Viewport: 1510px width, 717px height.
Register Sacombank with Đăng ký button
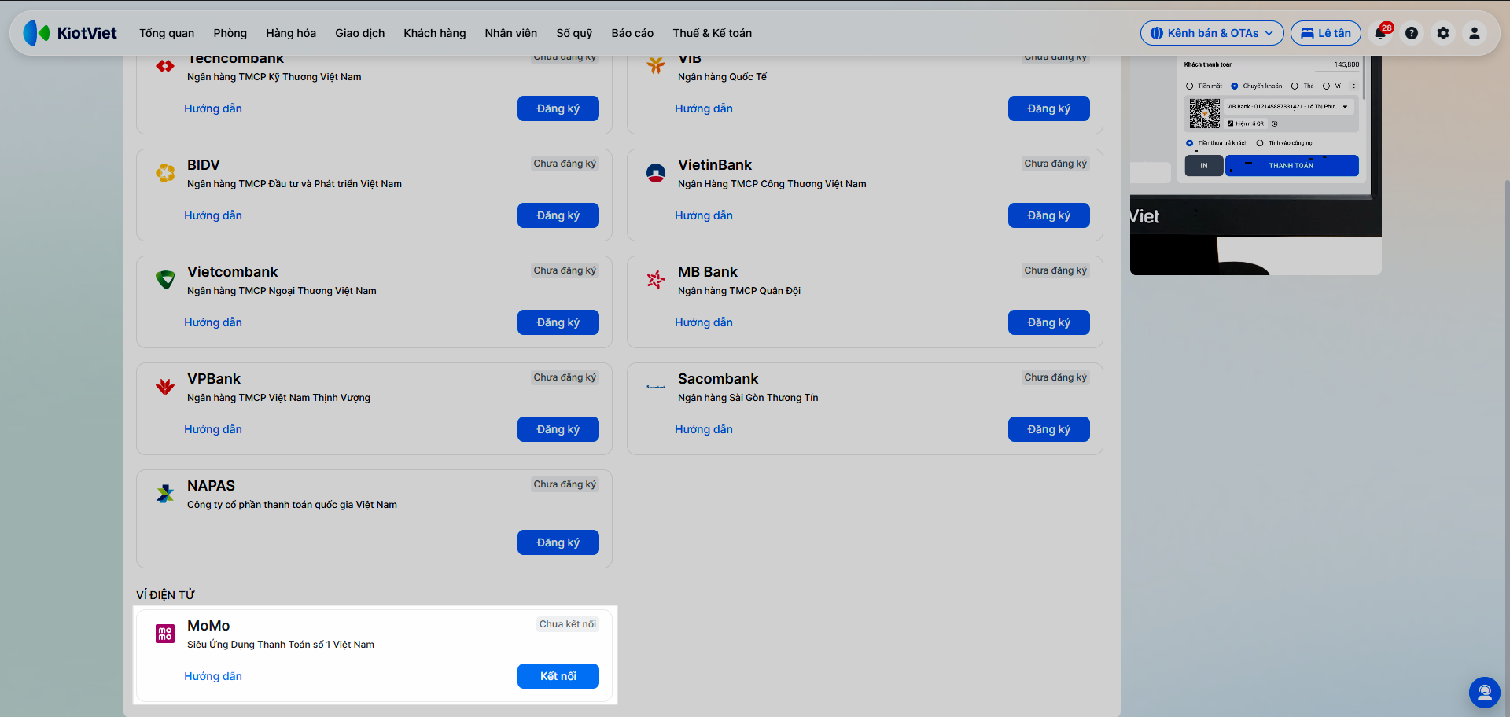point(1049,429)
